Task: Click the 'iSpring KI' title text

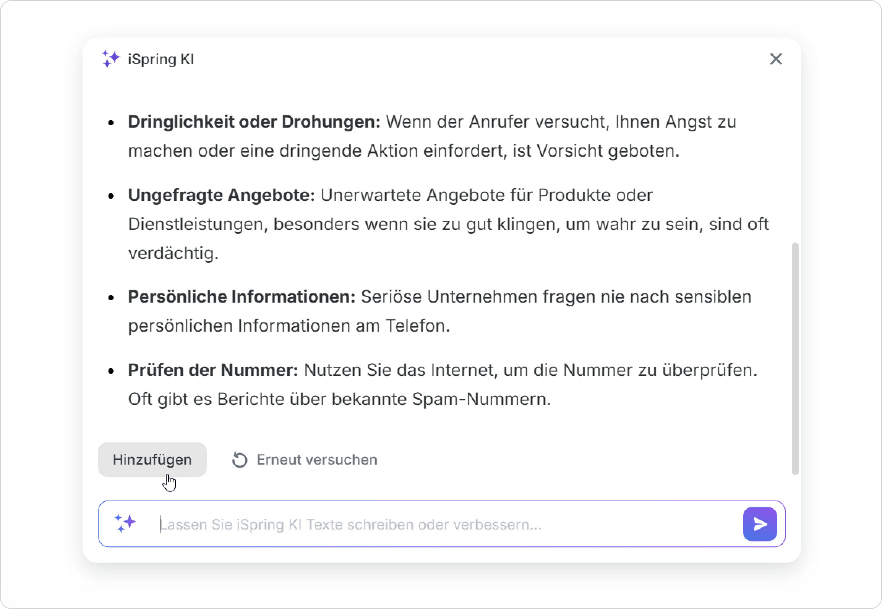Action: pos(161,59)
